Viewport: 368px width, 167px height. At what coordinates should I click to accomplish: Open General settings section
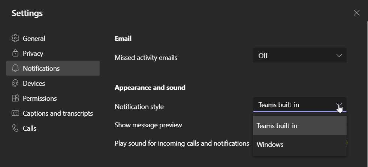pos(53,38)
